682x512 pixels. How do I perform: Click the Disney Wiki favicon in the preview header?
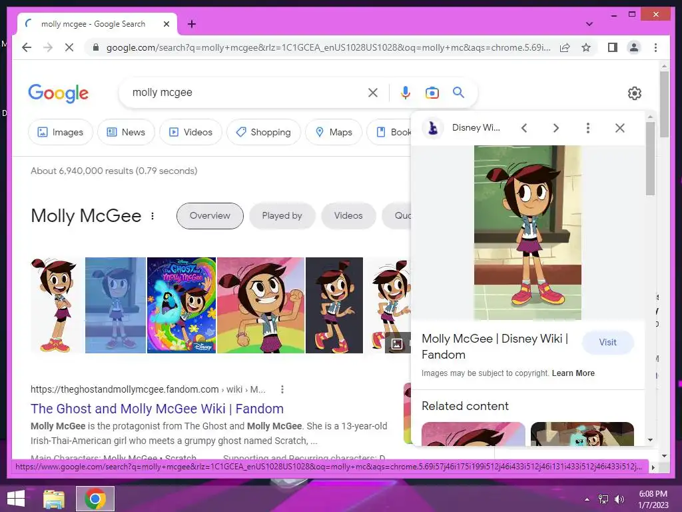(433, 128)
